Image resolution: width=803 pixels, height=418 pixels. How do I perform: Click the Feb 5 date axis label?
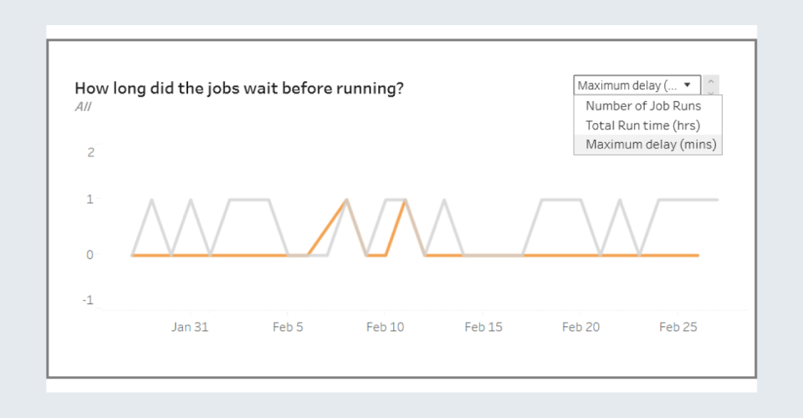288,327
